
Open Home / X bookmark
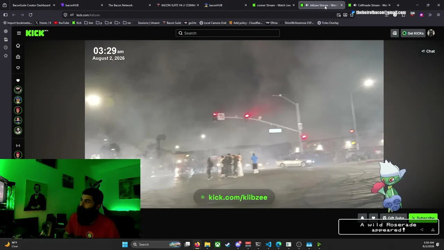[x=43, y=23]
